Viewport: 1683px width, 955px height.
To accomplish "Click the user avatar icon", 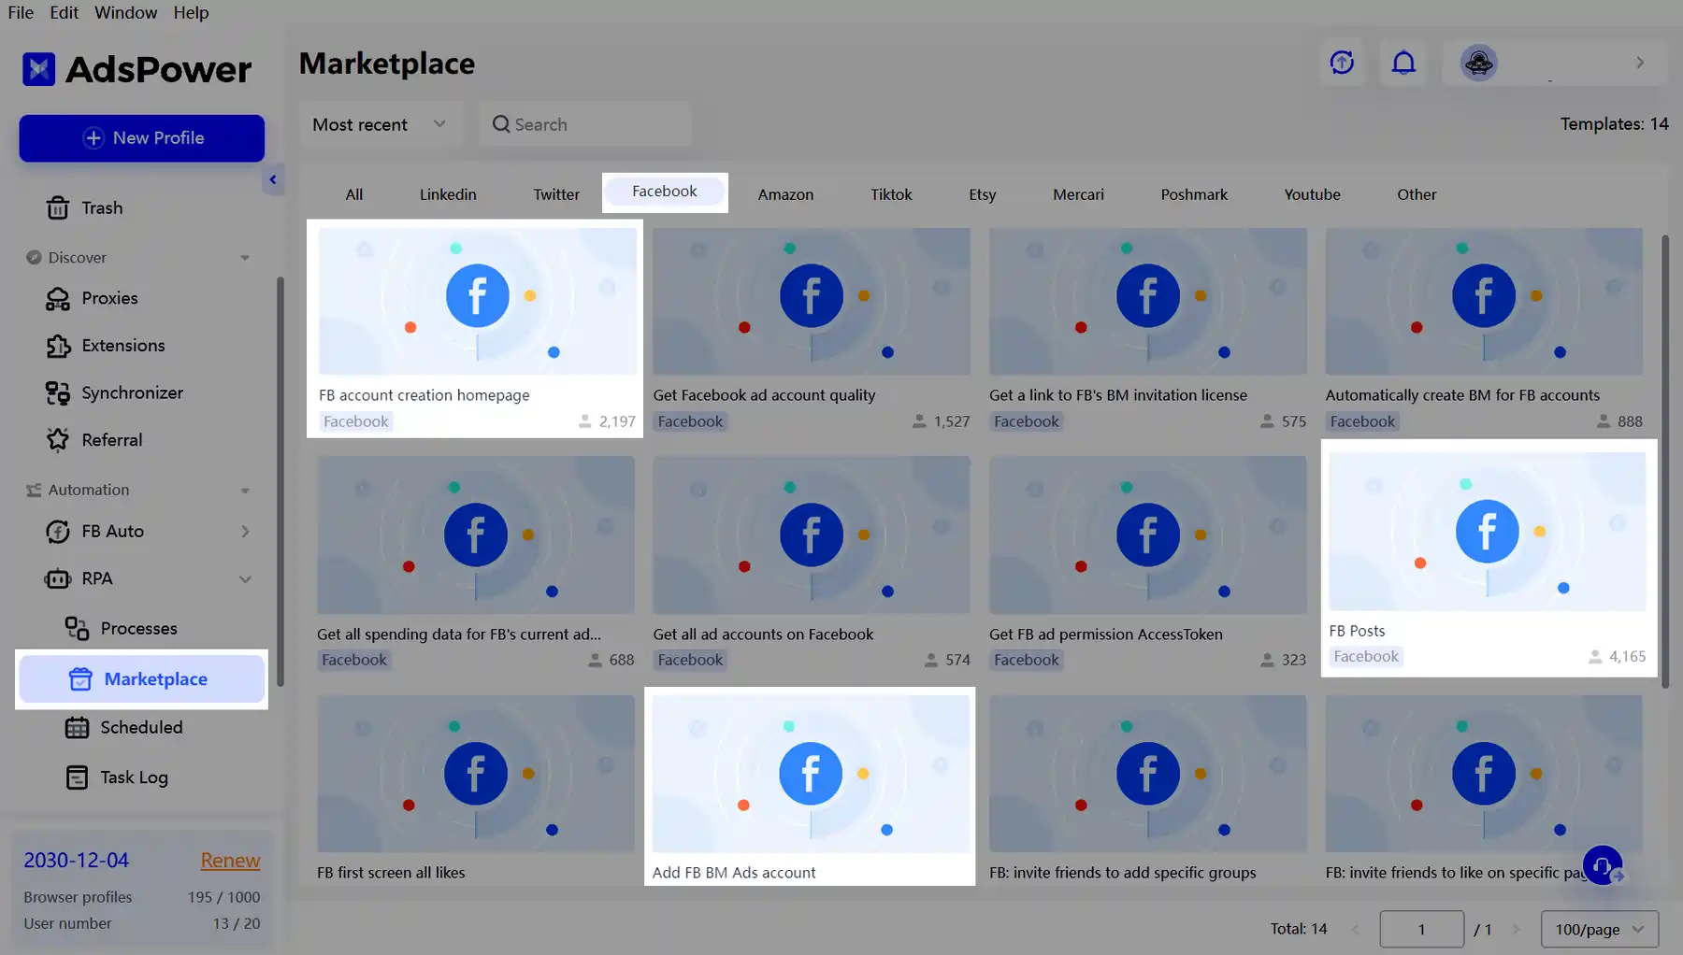I will click(1479, 63).
